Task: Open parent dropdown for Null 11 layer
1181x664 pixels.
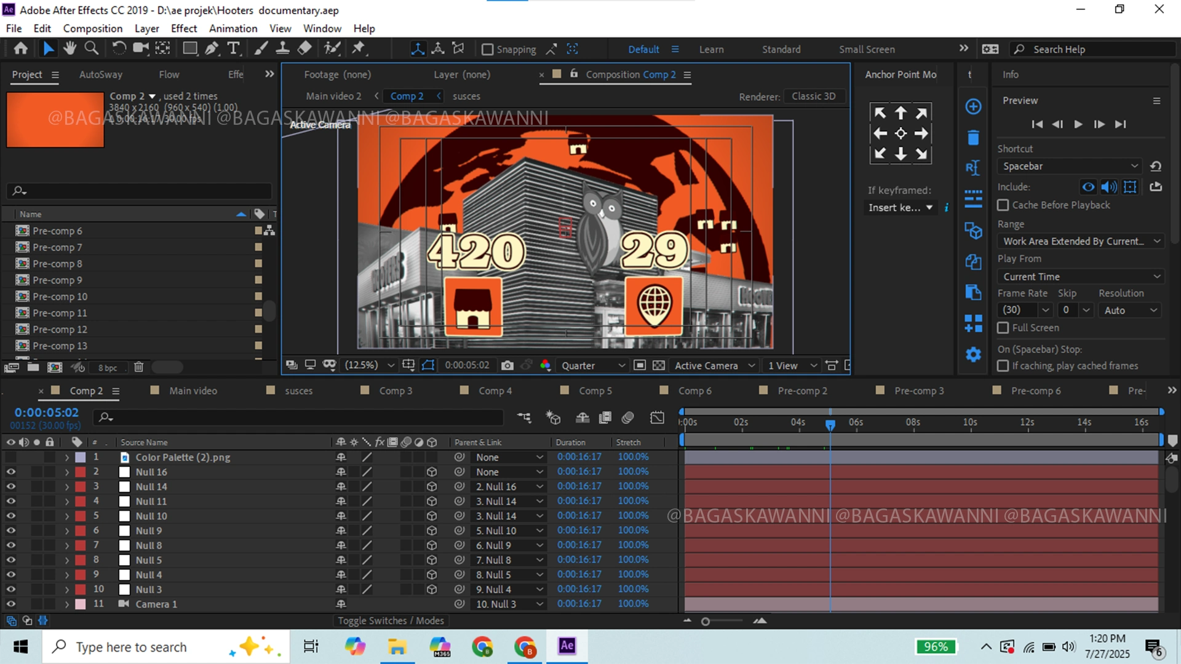Action: (509, 501)
